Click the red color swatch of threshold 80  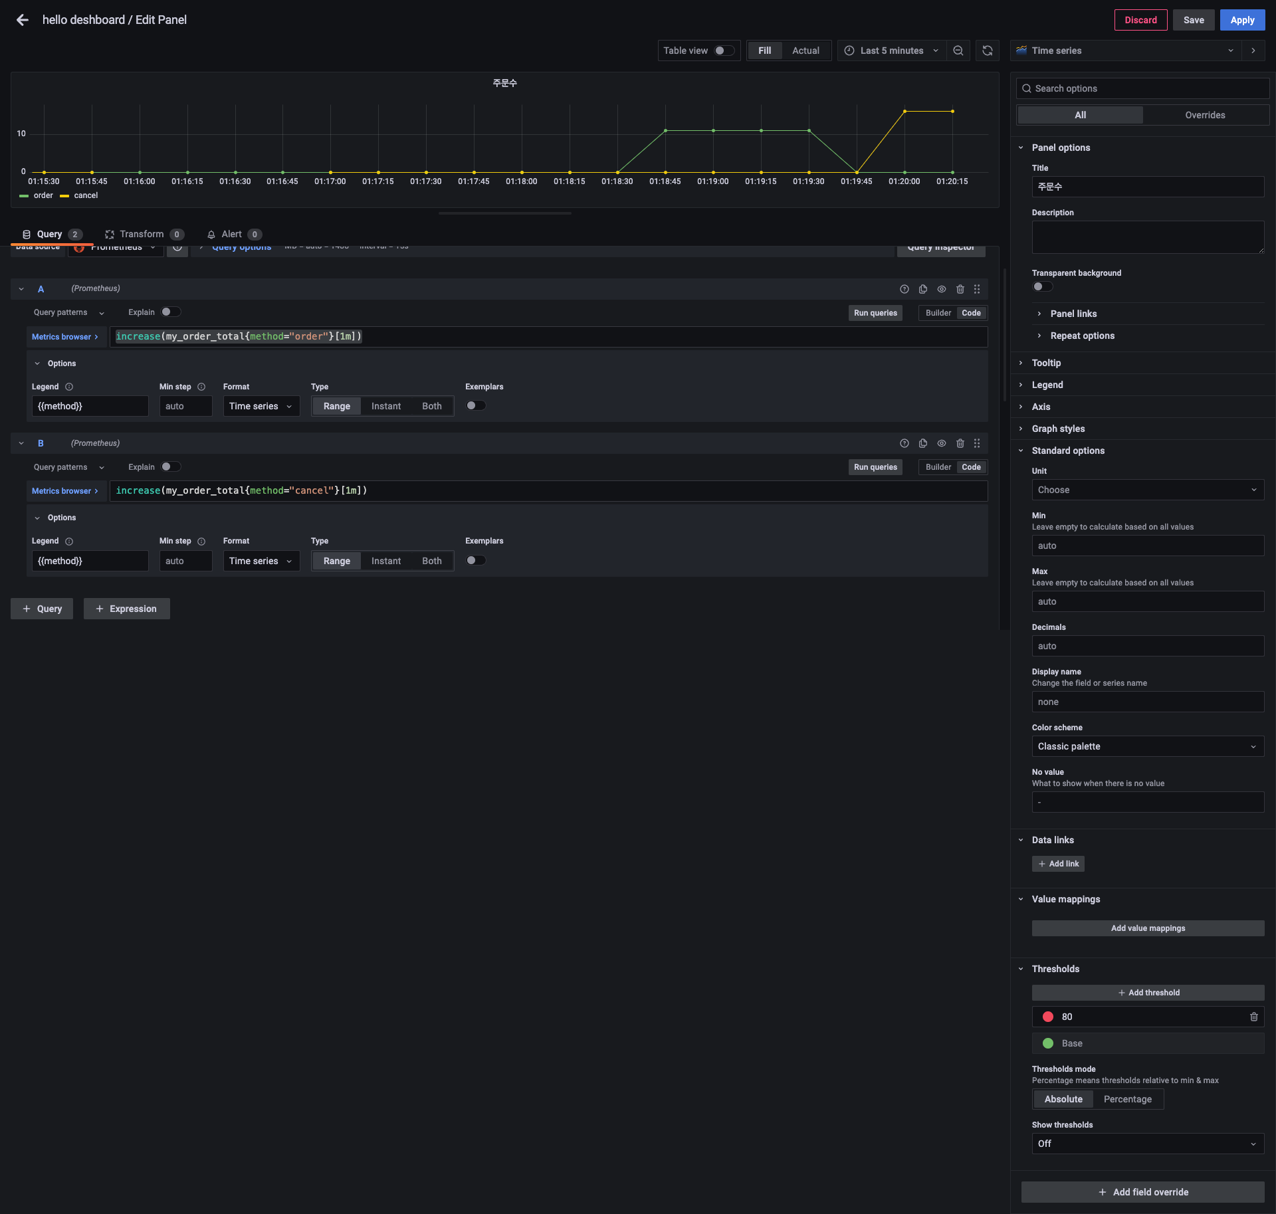point(1047,1017)
